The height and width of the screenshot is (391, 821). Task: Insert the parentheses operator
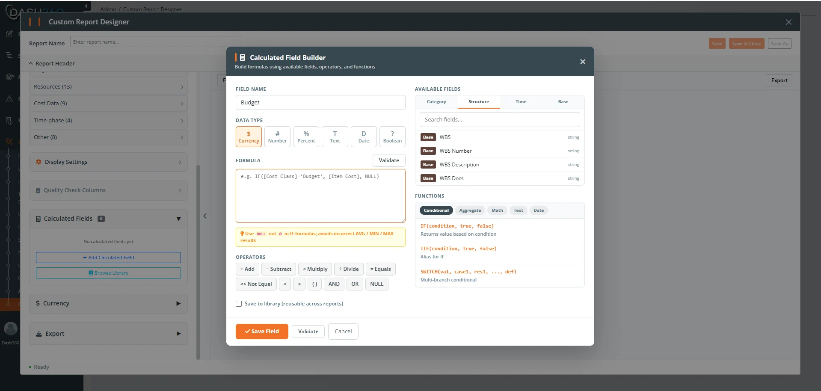point(314,284)
